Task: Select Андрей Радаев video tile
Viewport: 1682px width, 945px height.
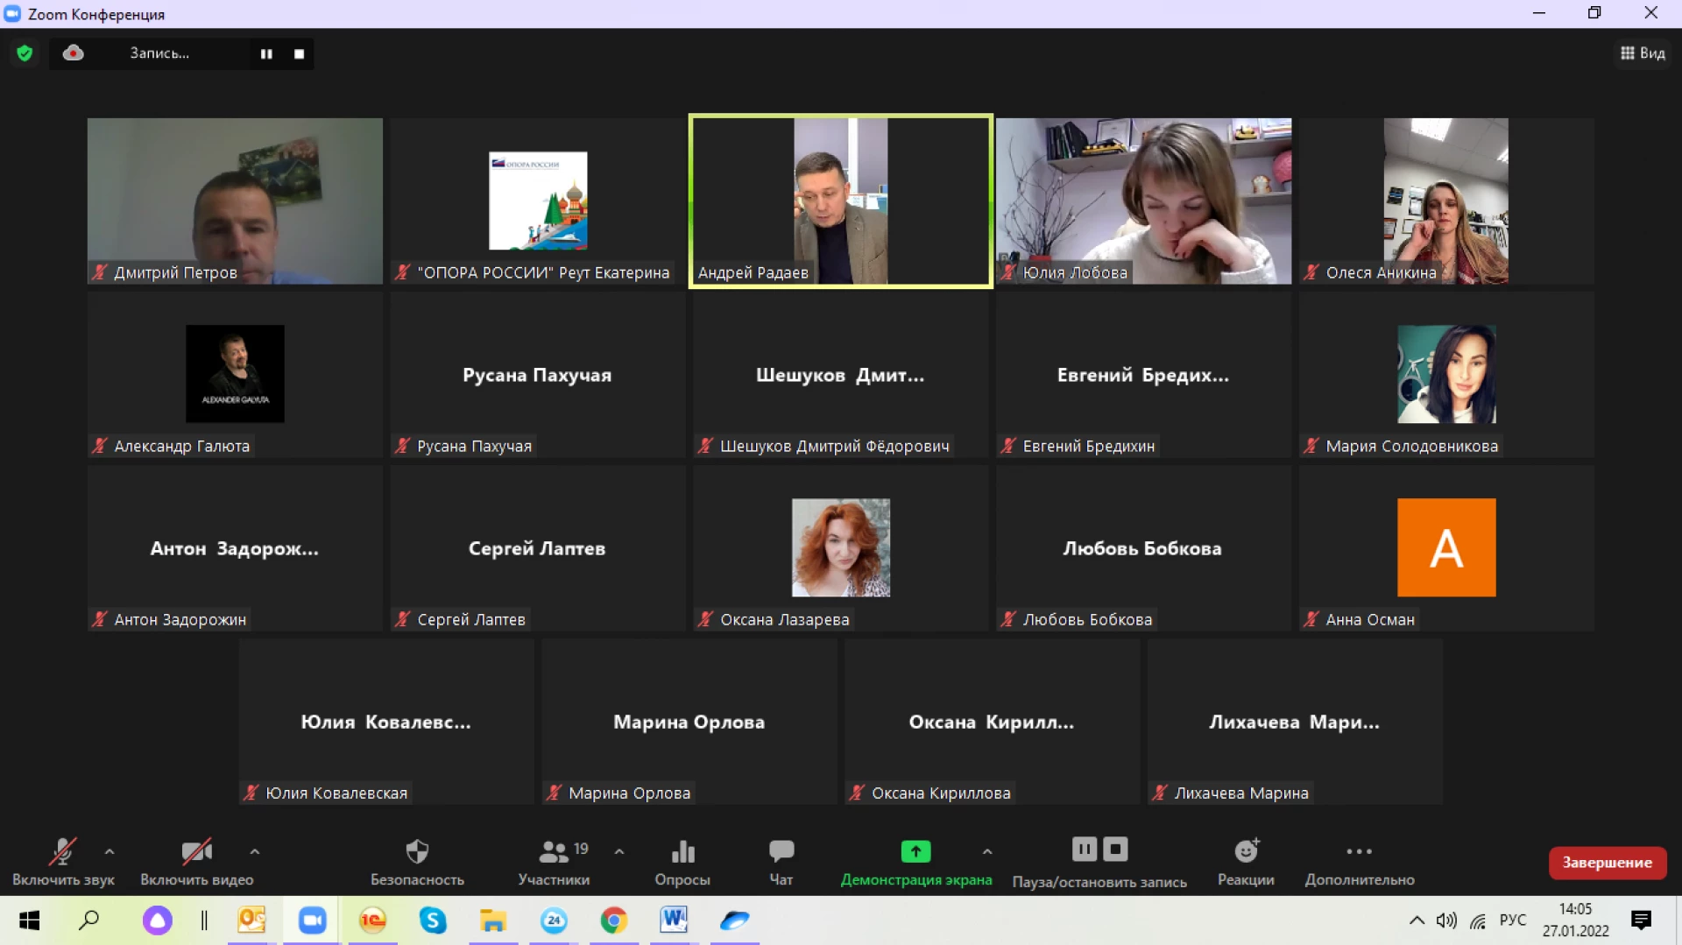Action: point(840,201)
